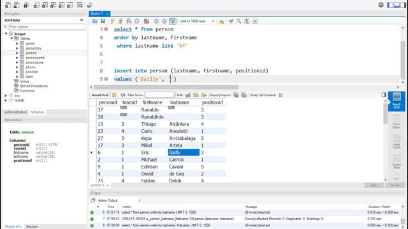This screenshot has height=229, width=408.
Task: Expand the sys schema
Action: coord(6,95)
